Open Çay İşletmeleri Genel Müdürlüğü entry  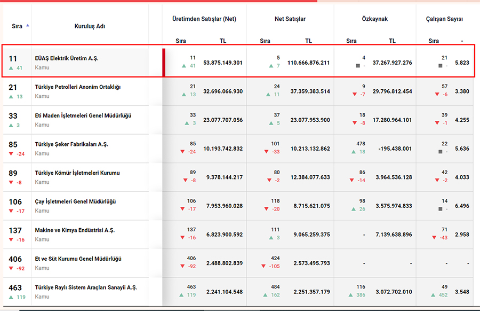pyautogui.click(x=75, y=201)
